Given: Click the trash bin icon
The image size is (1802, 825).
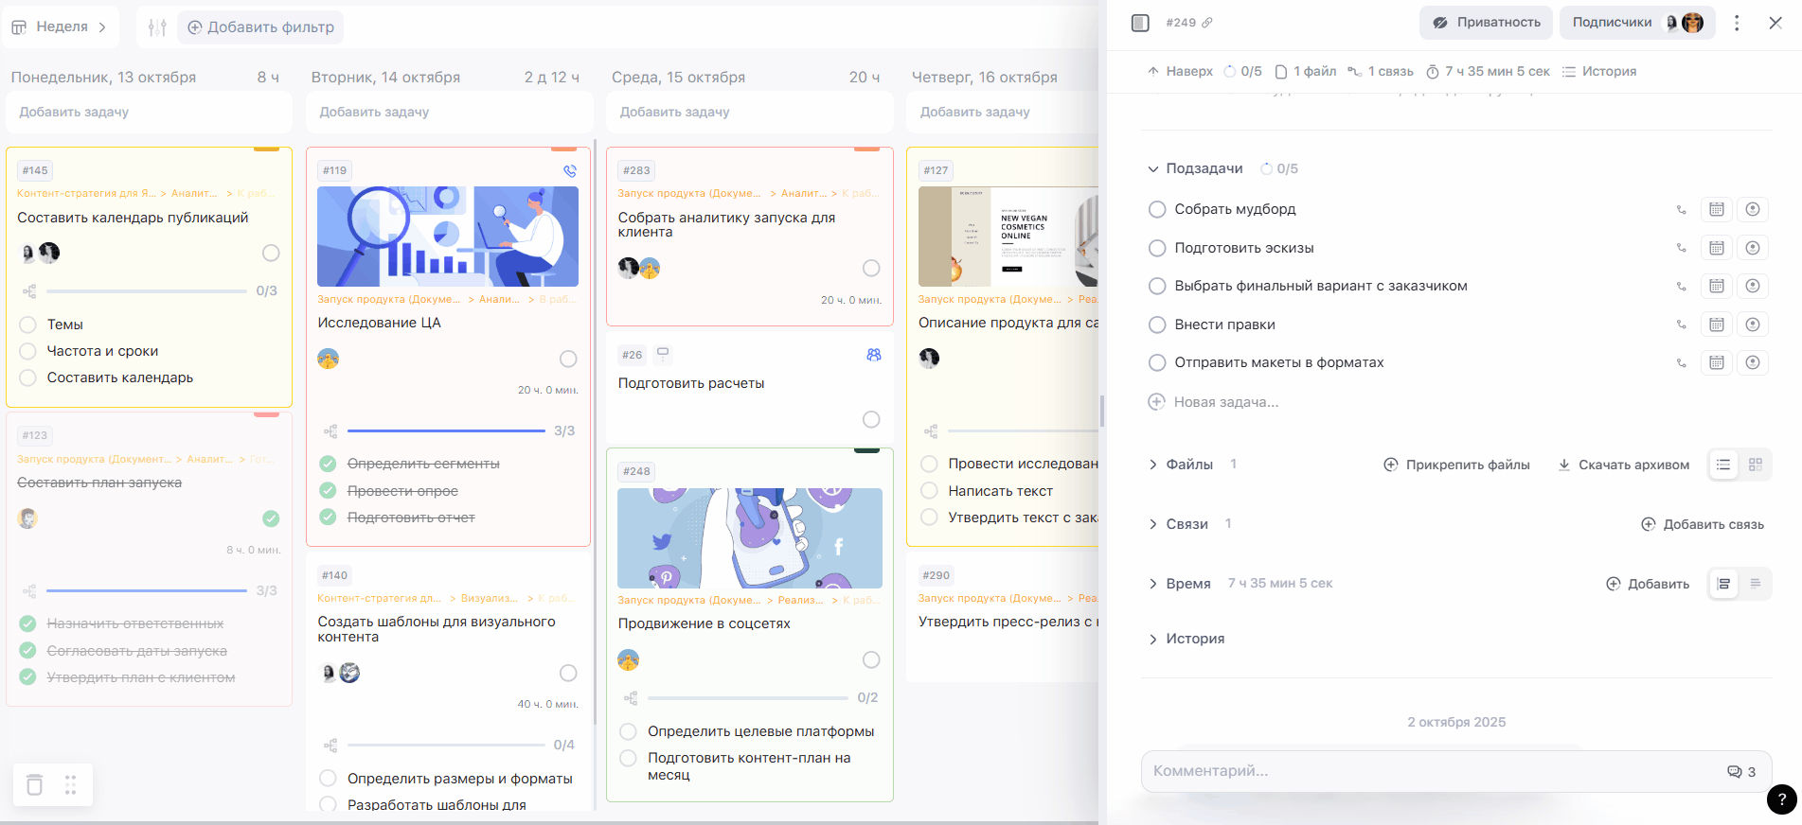Looking at the screenshot, I should (x=35, y=784).
